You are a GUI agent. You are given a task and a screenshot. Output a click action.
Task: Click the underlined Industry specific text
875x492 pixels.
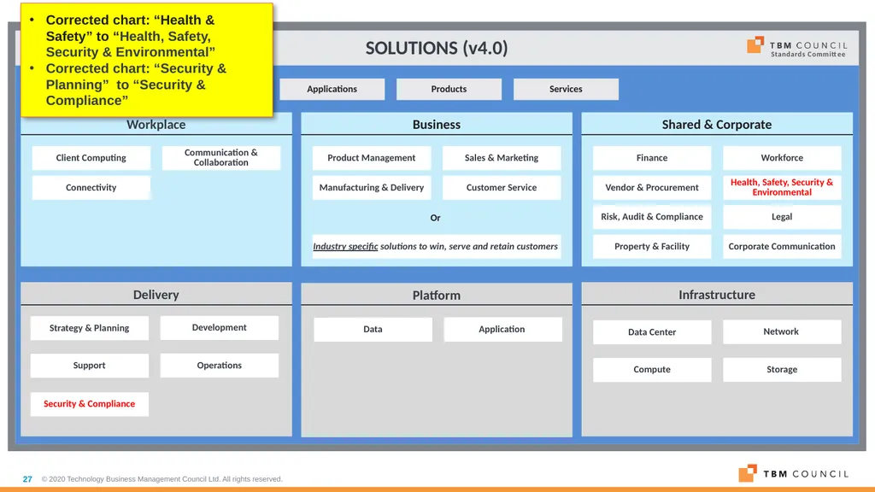345,247
